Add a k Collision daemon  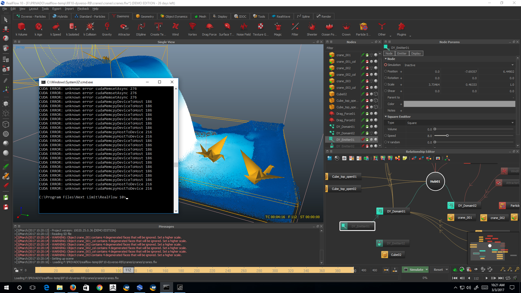click(90, 29)
